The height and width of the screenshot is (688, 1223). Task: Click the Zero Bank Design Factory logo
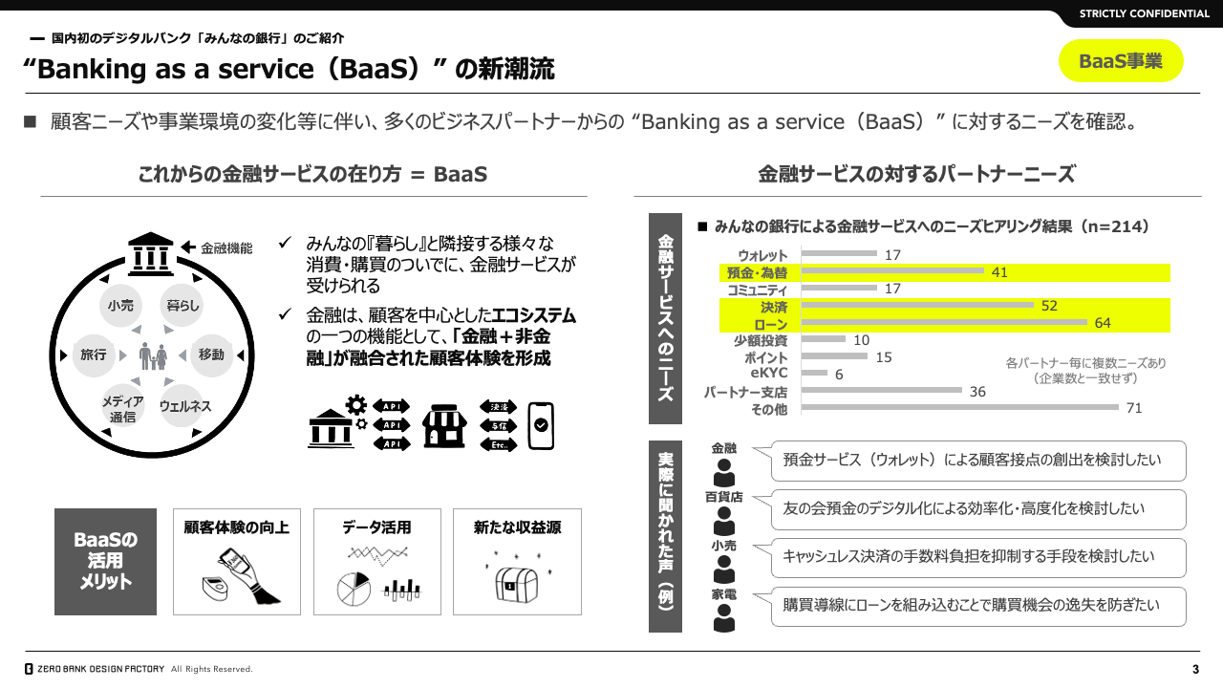[93, 669]
